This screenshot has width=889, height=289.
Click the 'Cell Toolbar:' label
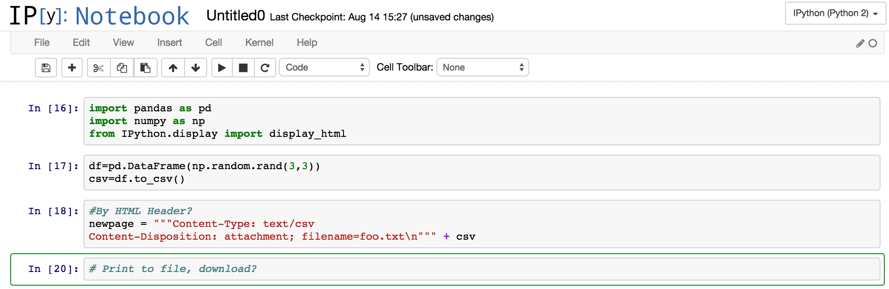pos(405,67)
